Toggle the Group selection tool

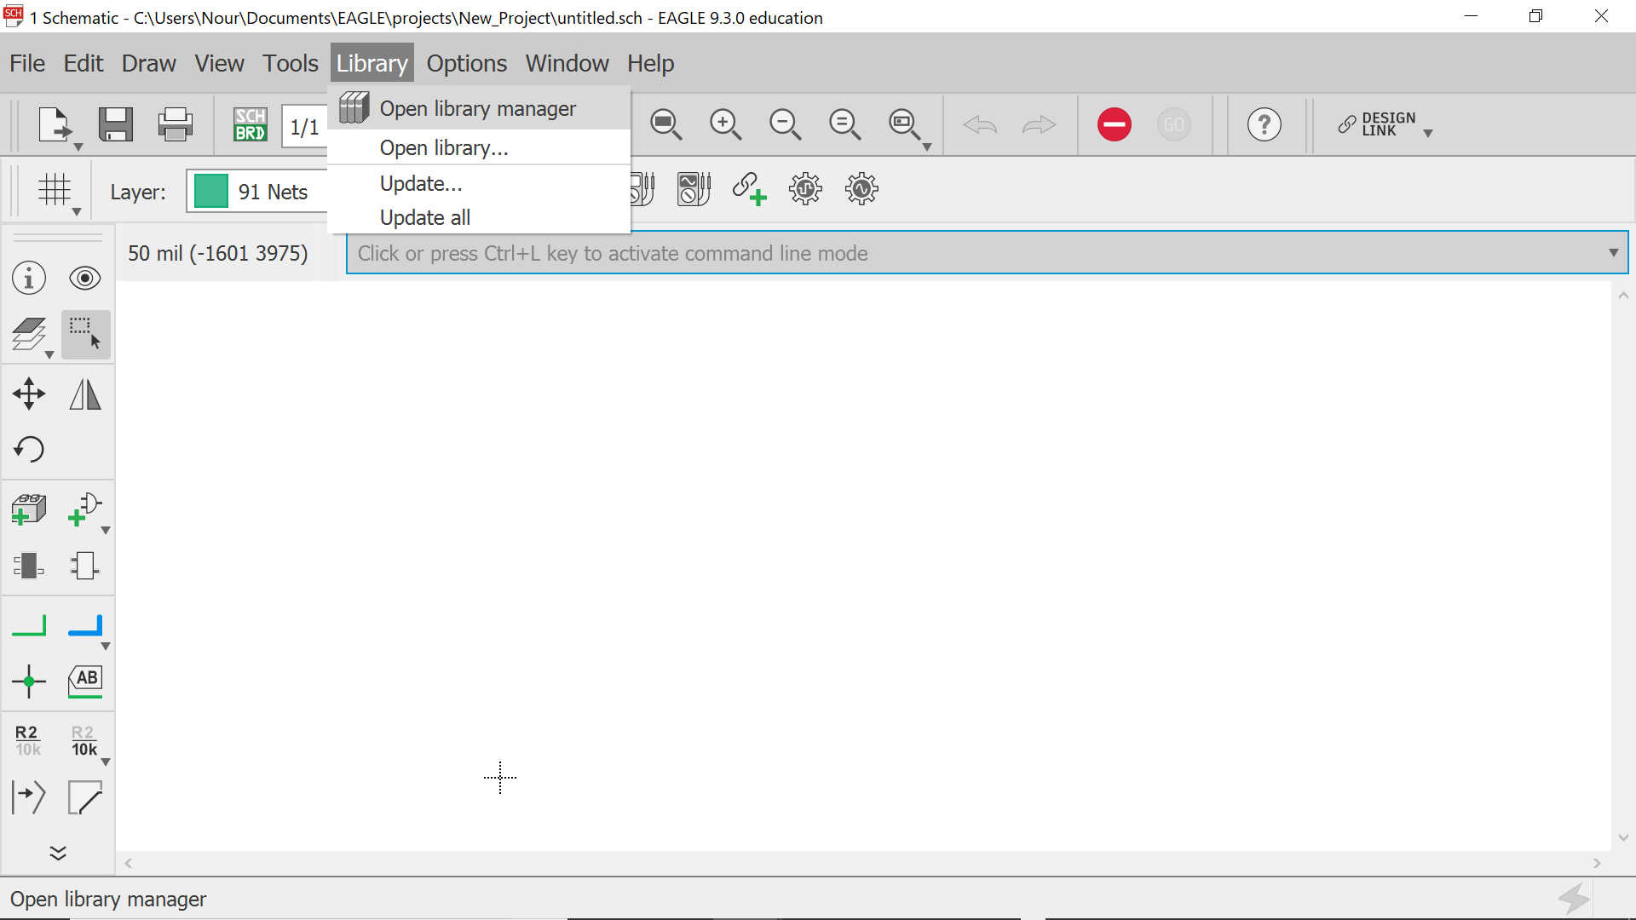[x=85, y=334]
